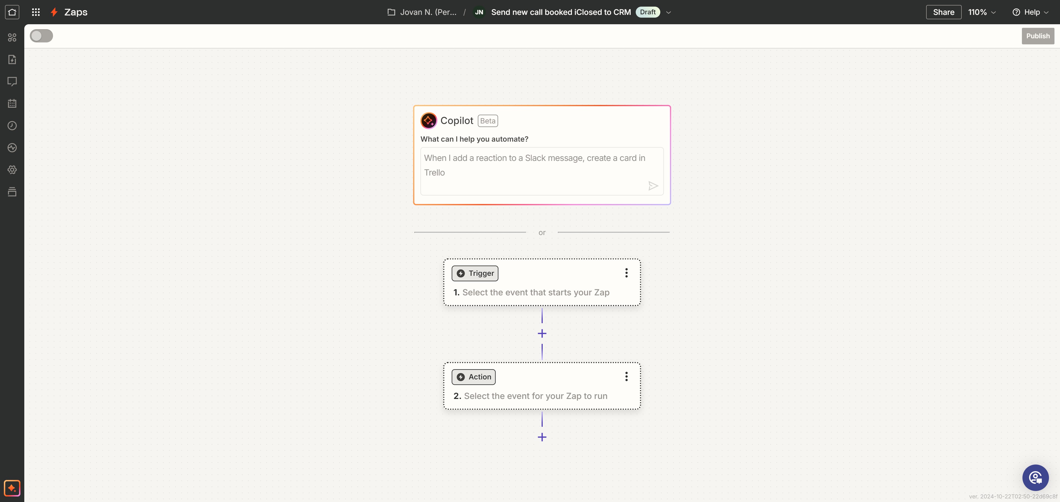This screenshot has width=1060, height=502.
Task: Open advanced settings gear icon in sidebar
Action: (x=12, y=170)
